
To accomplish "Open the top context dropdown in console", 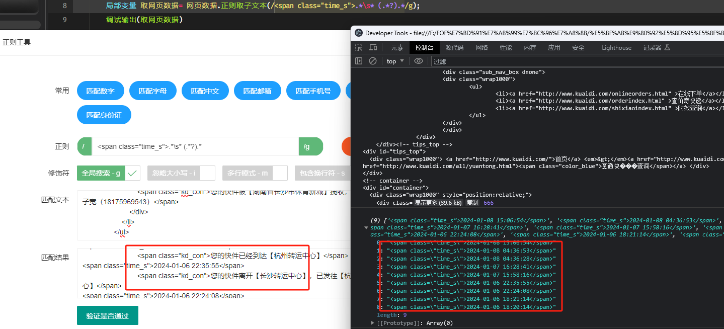I will [395, 61].
